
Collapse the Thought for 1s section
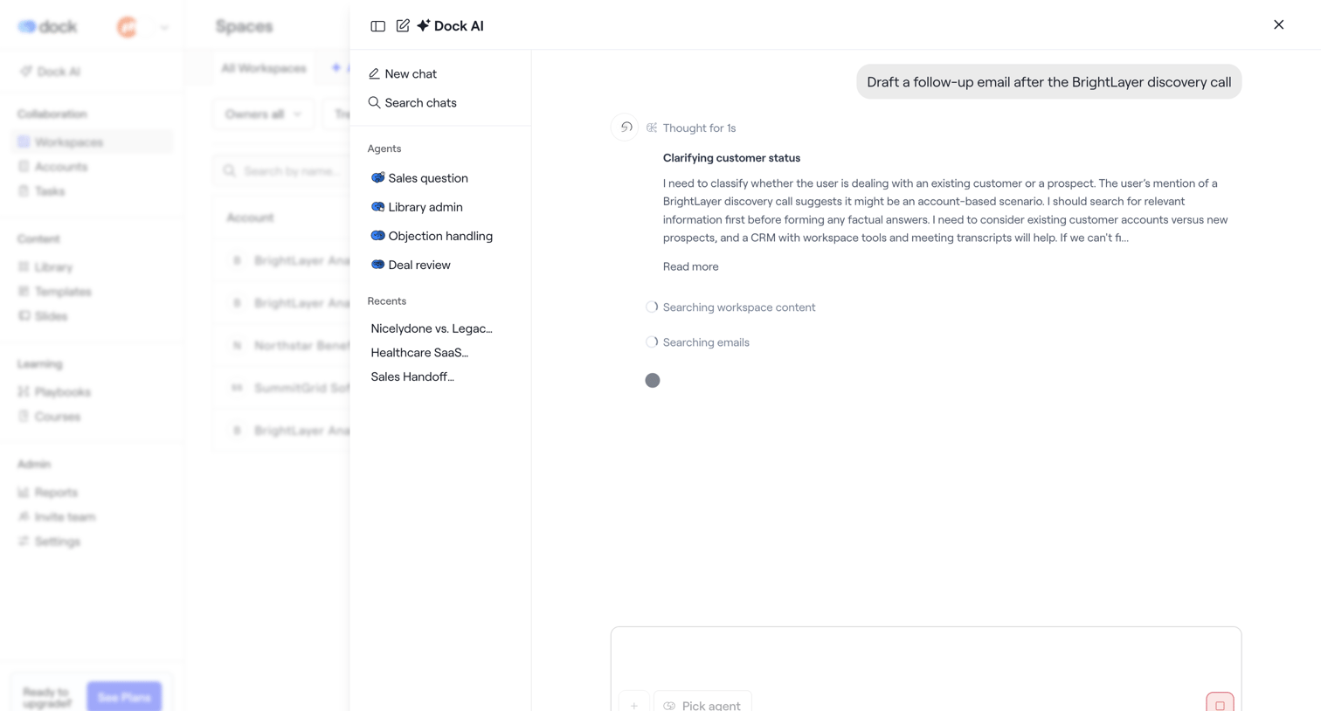(x=691, y=128)
